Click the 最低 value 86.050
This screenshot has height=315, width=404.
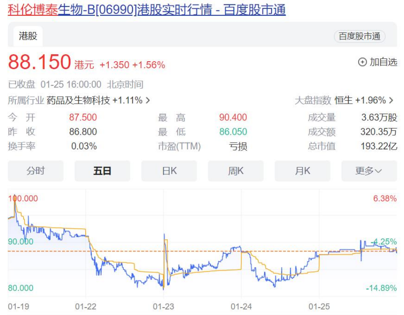pos(233,132)
